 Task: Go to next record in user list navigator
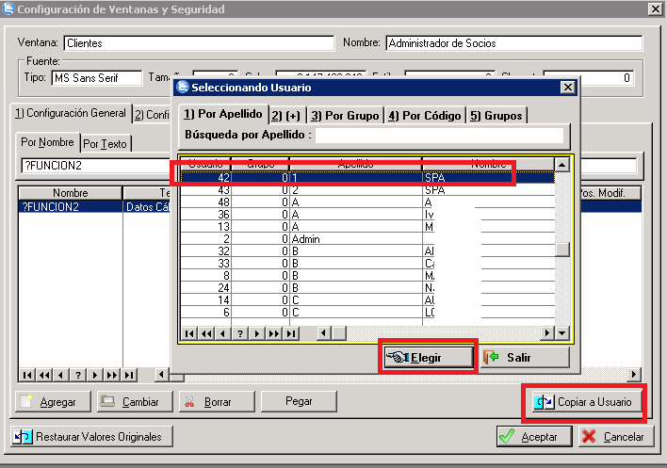coord(257,333)
